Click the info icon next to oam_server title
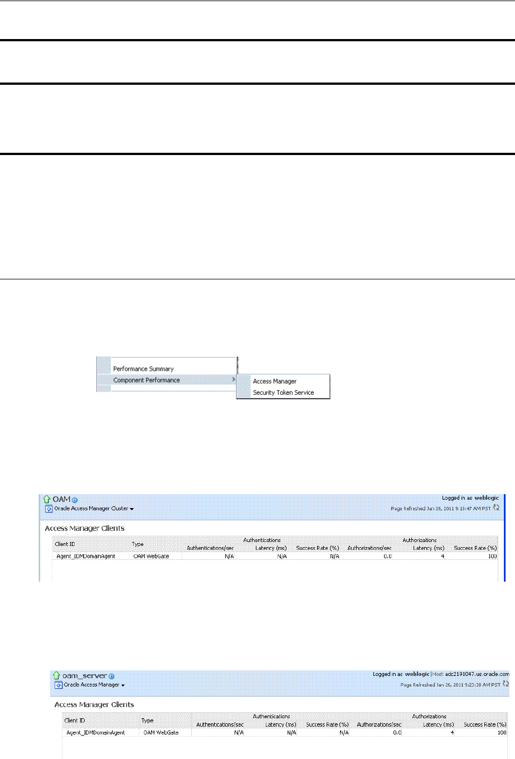Screen dimensions: 515x759 coord(111,676)
